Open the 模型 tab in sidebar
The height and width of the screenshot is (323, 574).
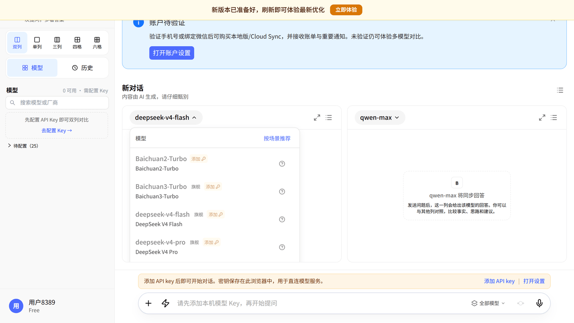pos(32,68)
